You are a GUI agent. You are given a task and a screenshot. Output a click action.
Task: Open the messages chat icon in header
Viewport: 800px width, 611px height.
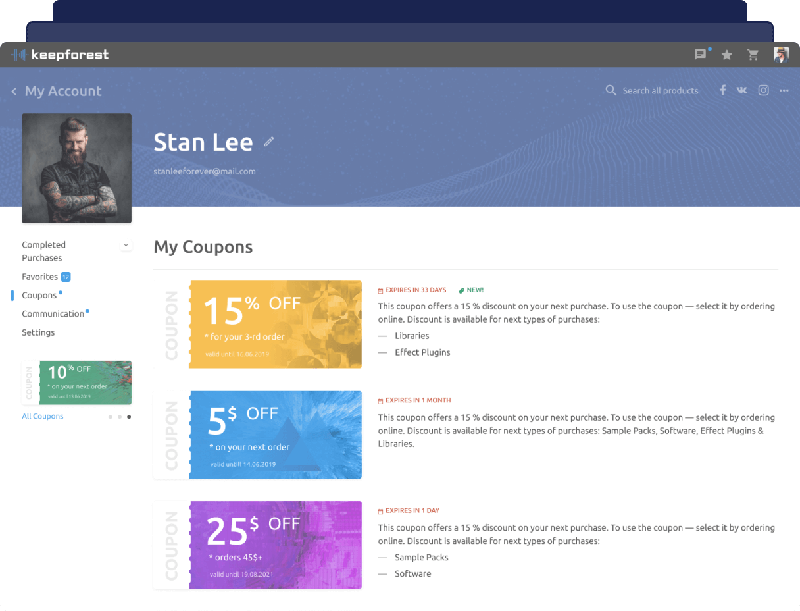click(700, 55)
